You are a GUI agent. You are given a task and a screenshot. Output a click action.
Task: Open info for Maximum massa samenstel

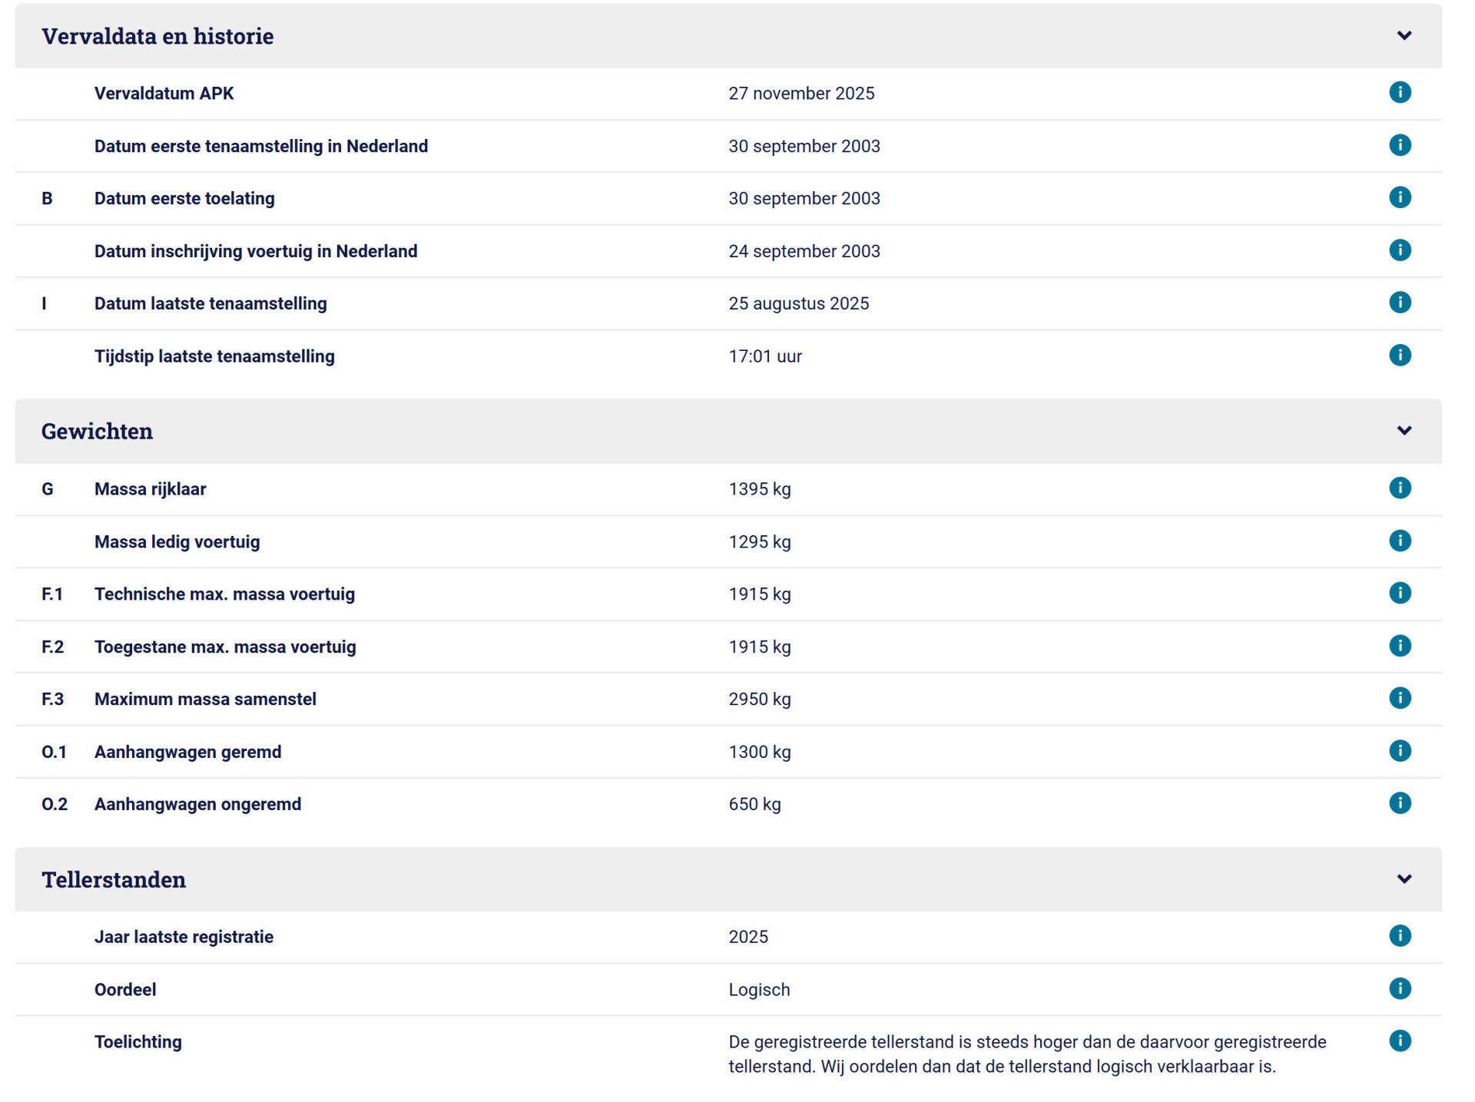pos(1400,698)
